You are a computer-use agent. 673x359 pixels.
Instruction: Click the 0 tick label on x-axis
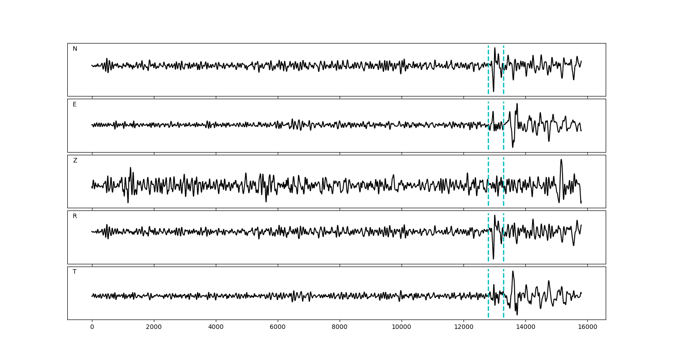tap(92, 327)
